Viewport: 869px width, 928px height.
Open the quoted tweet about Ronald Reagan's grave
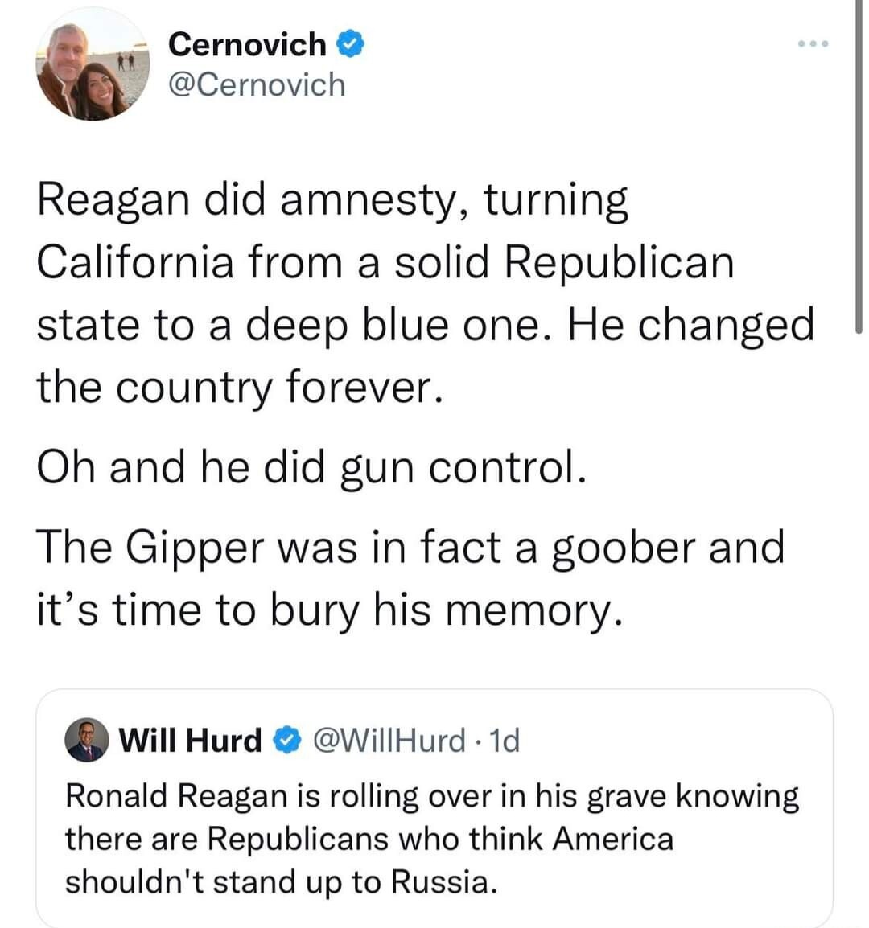(433, 838)
